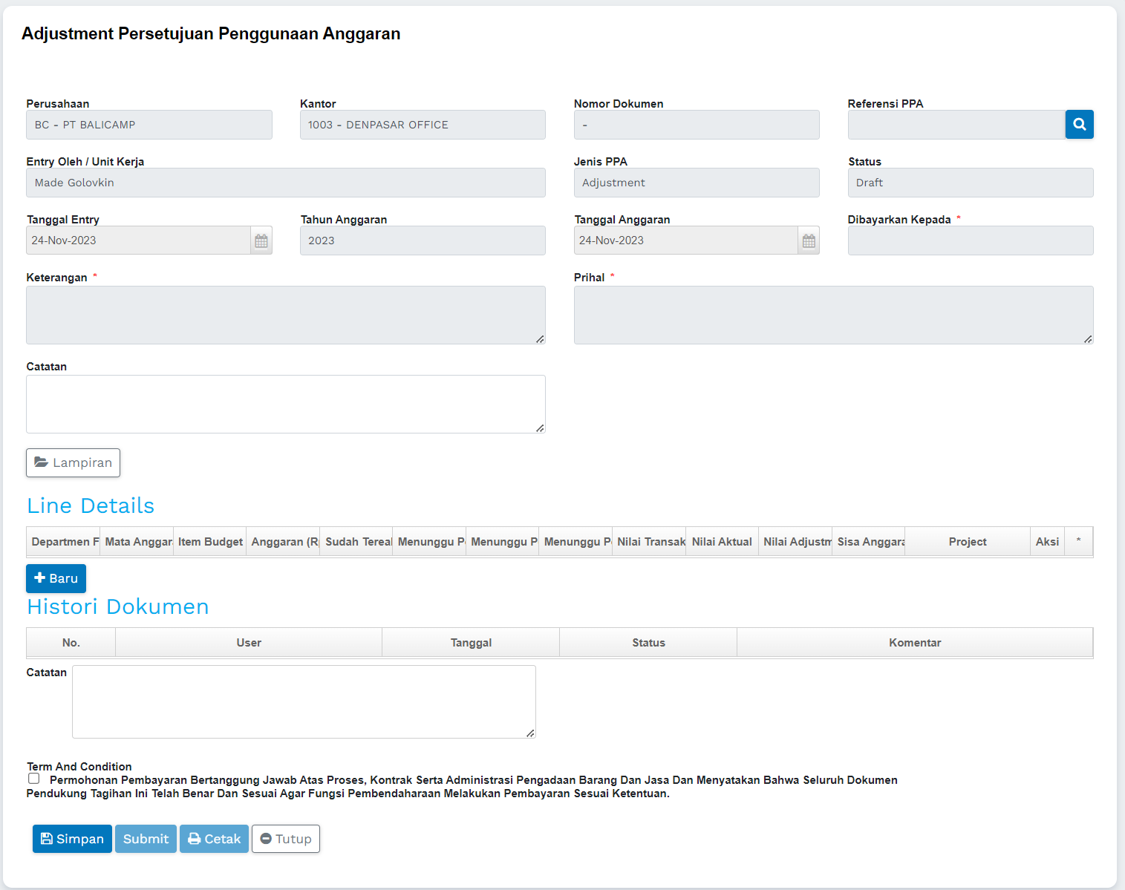Click the Project column header
Image resolution: width=1125 pixels, height=890 pixels.
pyautogui.click(x=967, y=542)
